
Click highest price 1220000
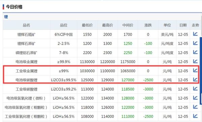[x=108, y=62]
